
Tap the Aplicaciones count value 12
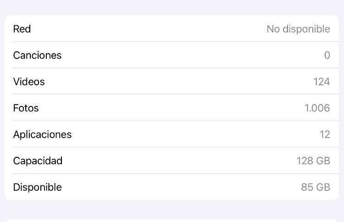click(x=325, y=134)
